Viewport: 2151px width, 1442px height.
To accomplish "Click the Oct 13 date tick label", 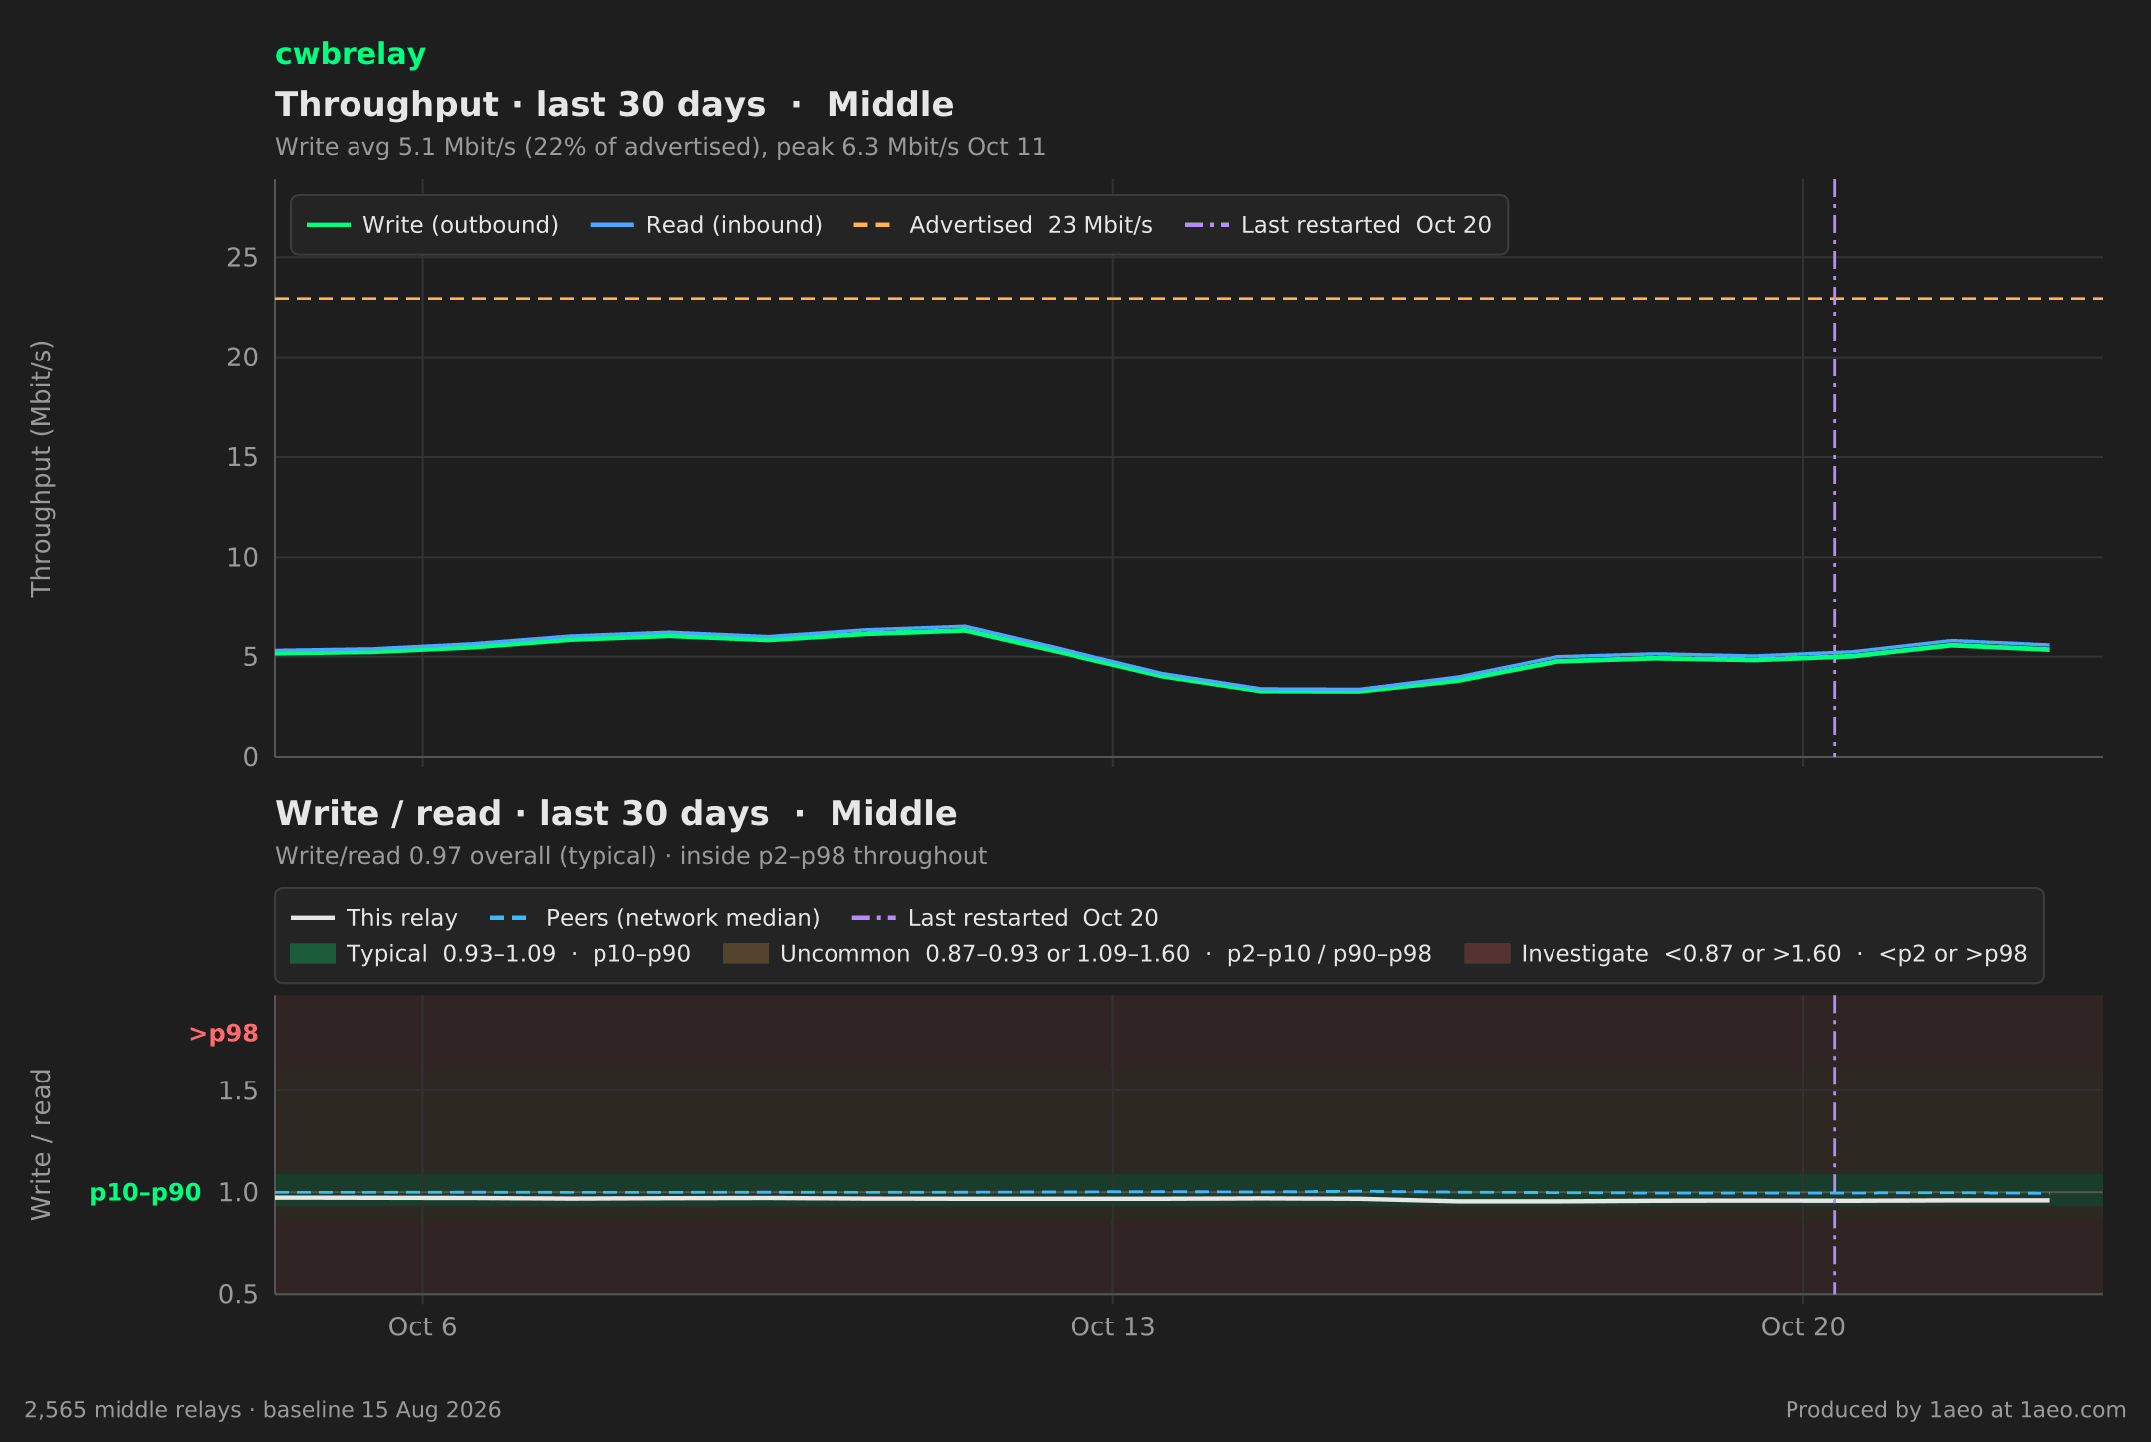I will coord(1112,1327).
